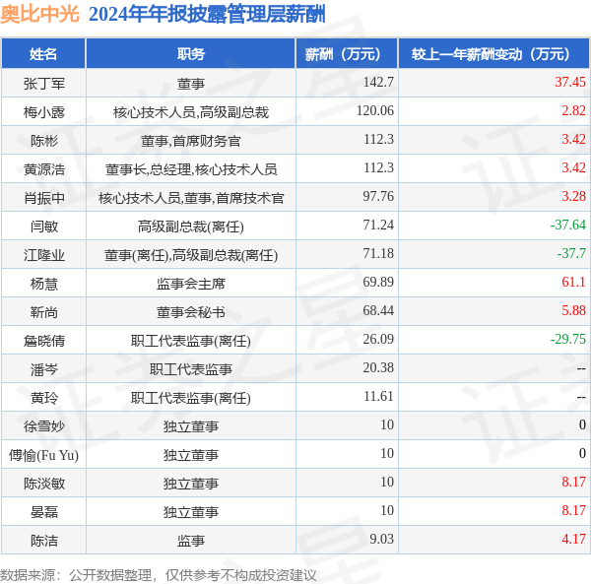Viewport: 591px width, 584px height.
Task: Click the change value -37.7
Action: coord(571,253)
